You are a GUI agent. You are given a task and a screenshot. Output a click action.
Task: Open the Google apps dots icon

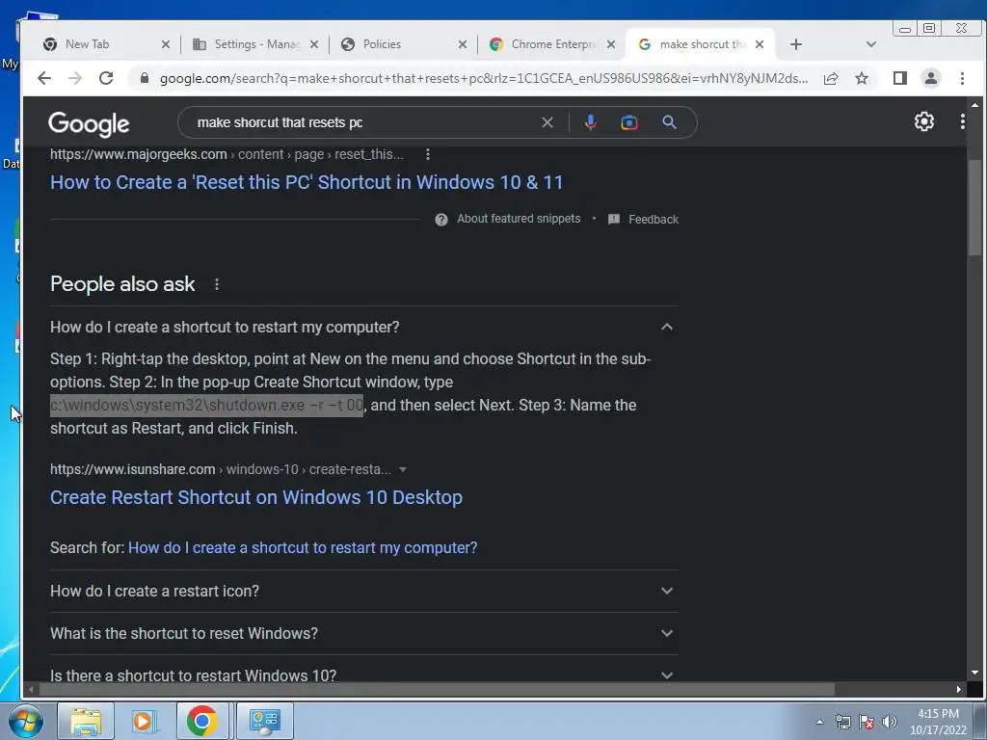963,121
